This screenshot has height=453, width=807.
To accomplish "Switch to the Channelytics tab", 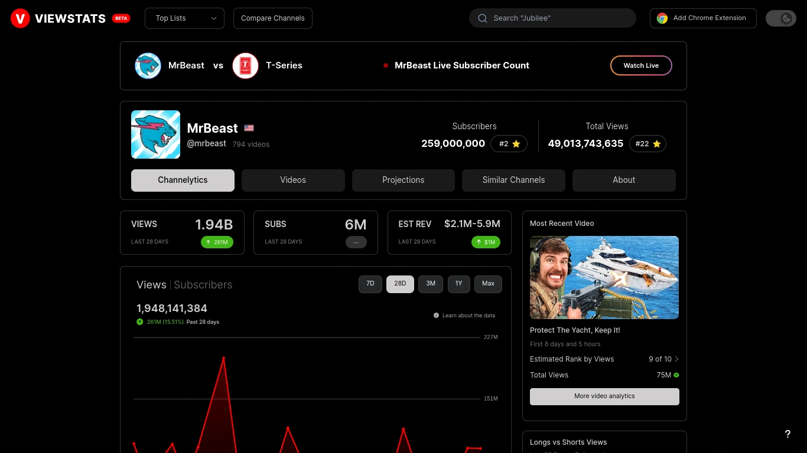I will tap(183, 180).
